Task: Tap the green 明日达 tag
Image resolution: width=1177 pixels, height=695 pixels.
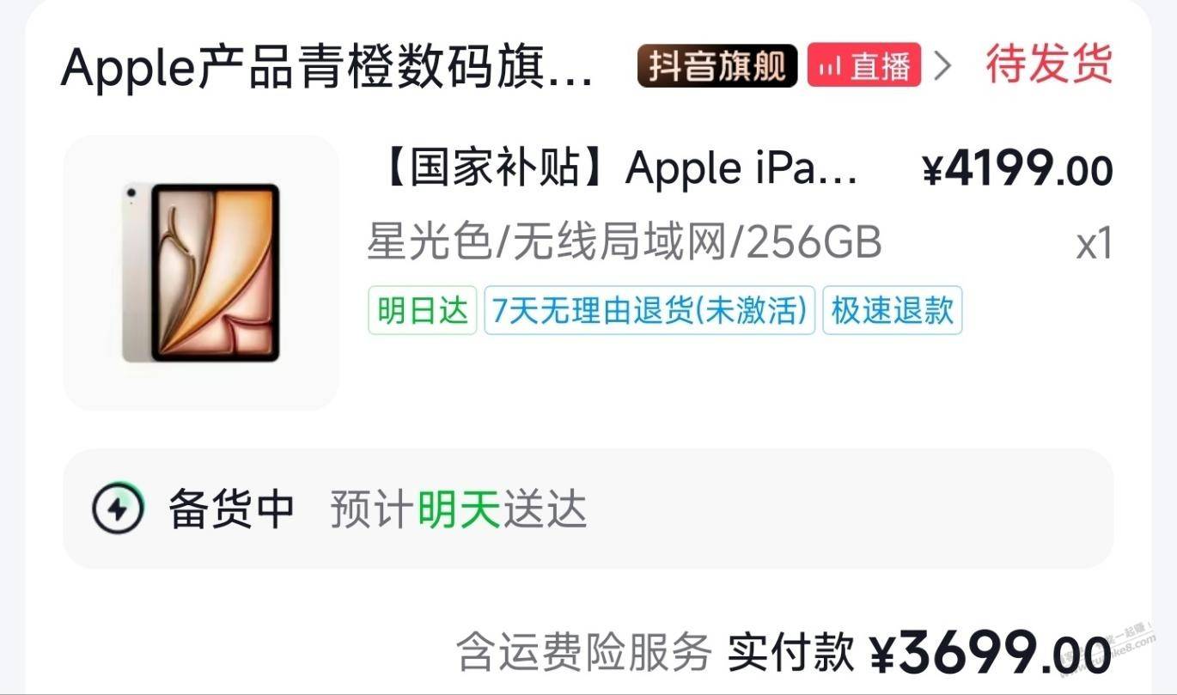Action: click(423, 310)
